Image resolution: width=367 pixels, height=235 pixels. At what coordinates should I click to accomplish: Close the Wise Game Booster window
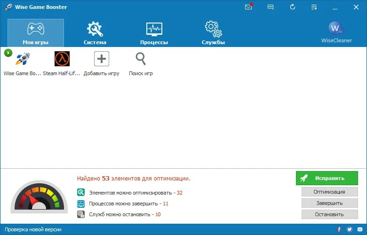(x=356, y=7)
